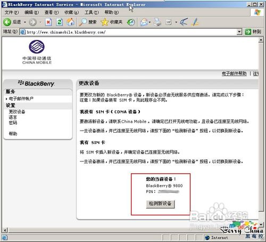
Task: Open the 密码 settings link
Action: tap(13, 123)
